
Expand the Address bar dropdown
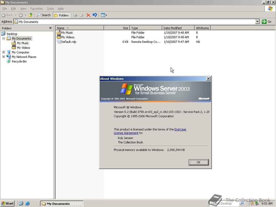[x=257, y=22]
